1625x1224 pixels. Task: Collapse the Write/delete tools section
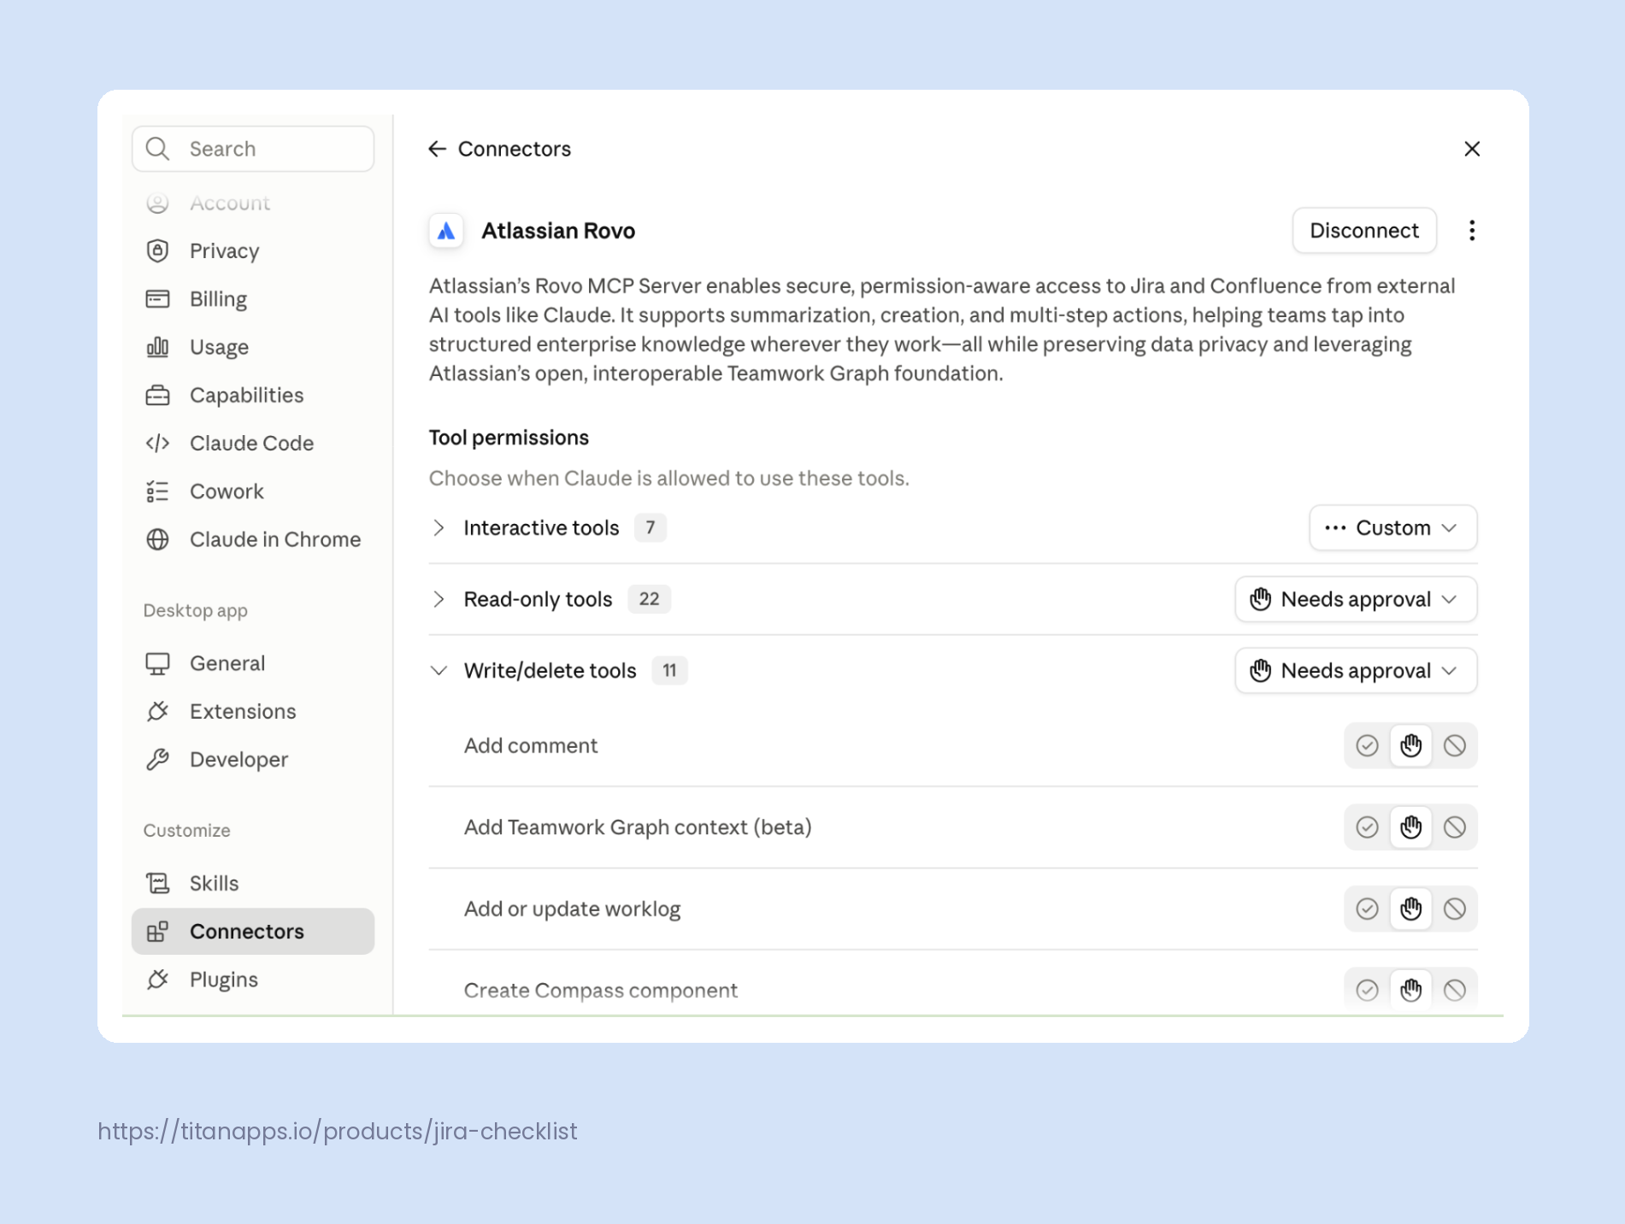click(x=439, y=671)
